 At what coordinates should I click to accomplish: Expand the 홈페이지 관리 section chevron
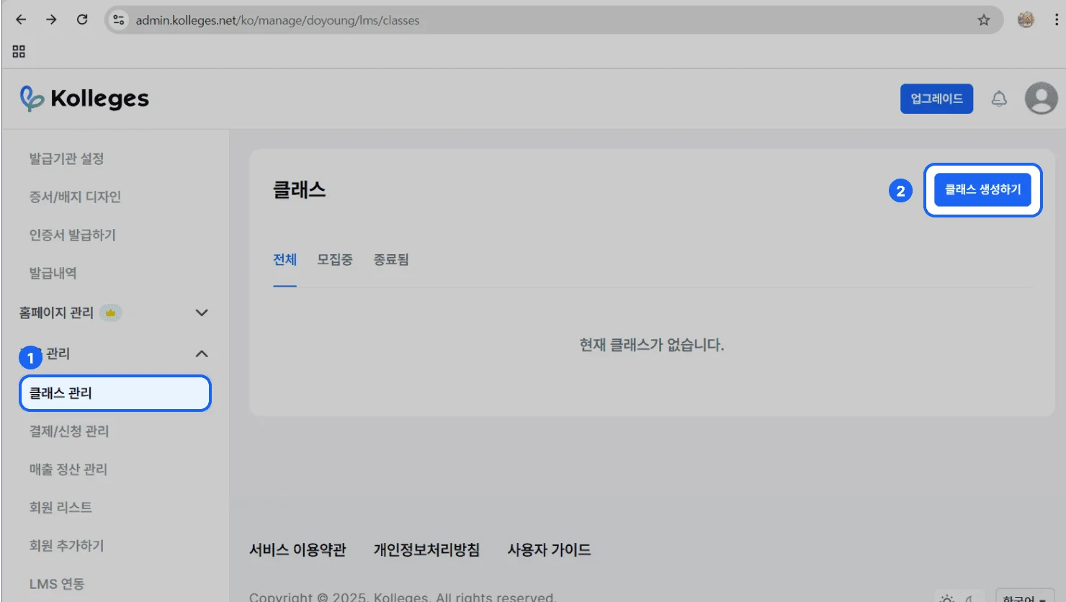coord(202,313)
